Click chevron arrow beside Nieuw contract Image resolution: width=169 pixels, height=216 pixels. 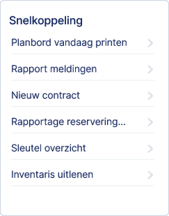pyautogui.click(x=150, y=96)
